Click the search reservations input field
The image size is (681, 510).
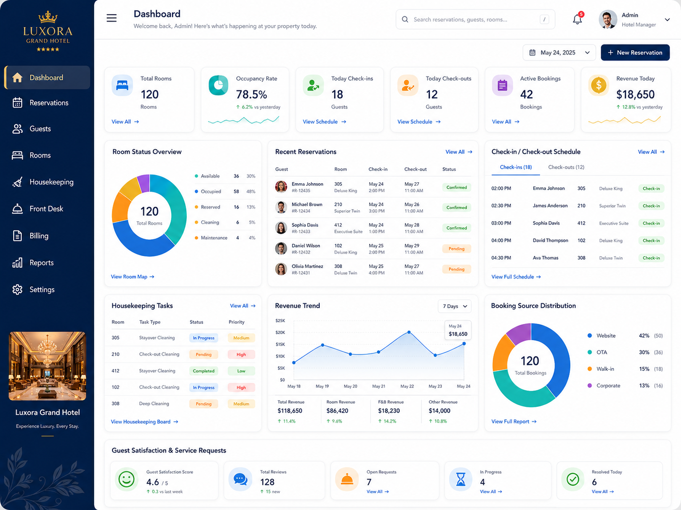[475, 19]
